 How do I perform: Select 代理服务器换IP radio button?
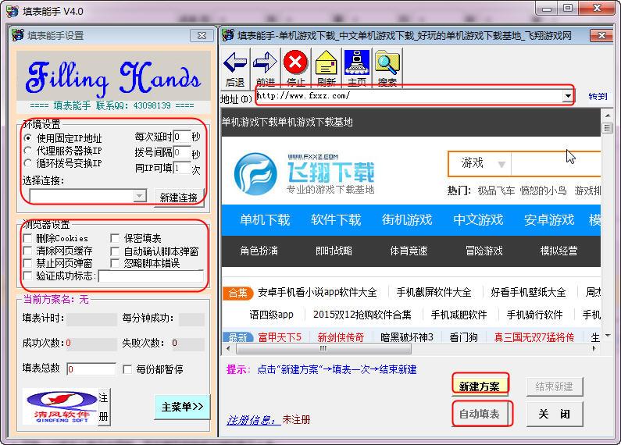point(27,151)
